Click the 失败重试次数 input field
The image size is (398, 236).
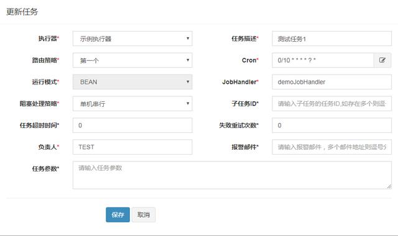click(331, 125)
